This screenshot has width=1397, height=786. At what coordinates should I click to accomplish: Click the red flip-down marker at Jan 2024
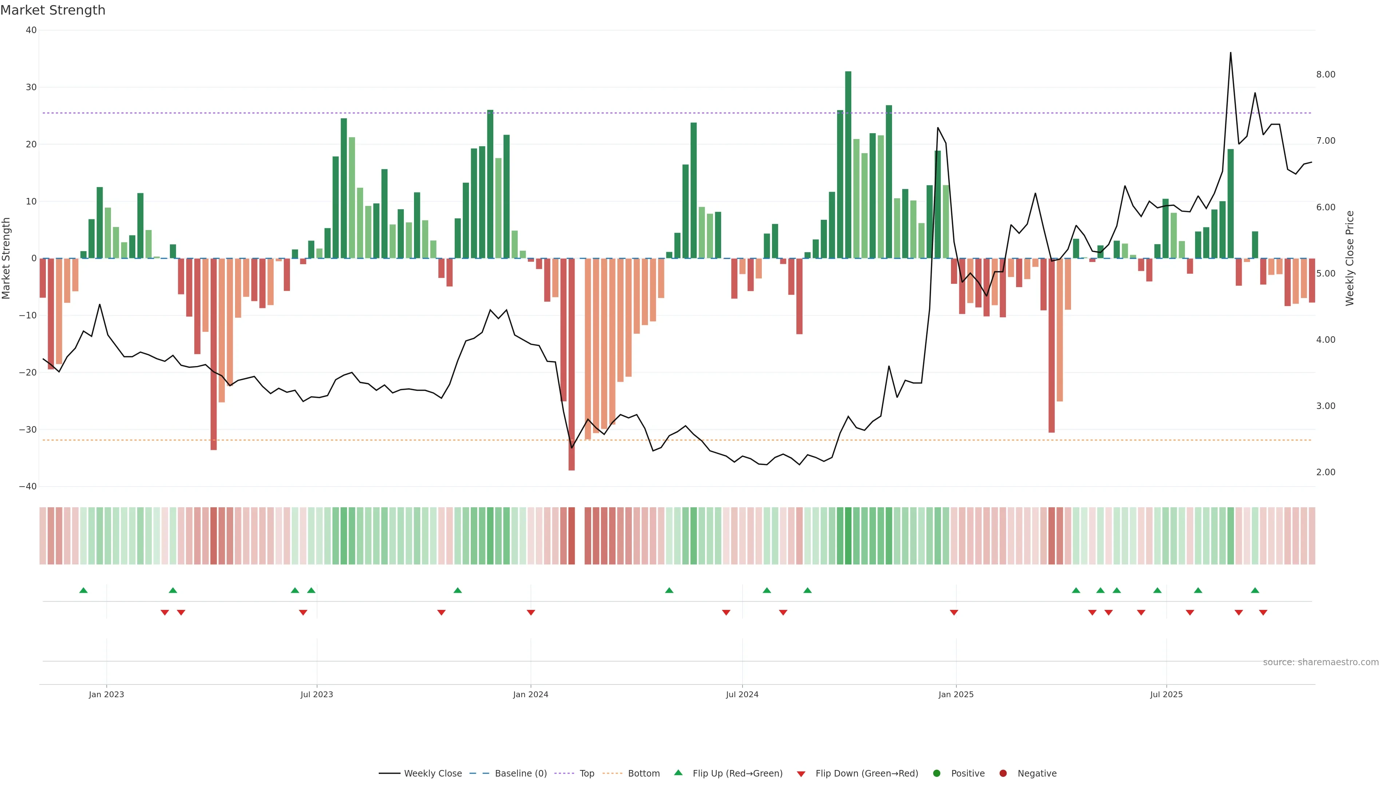pos(531,612)
